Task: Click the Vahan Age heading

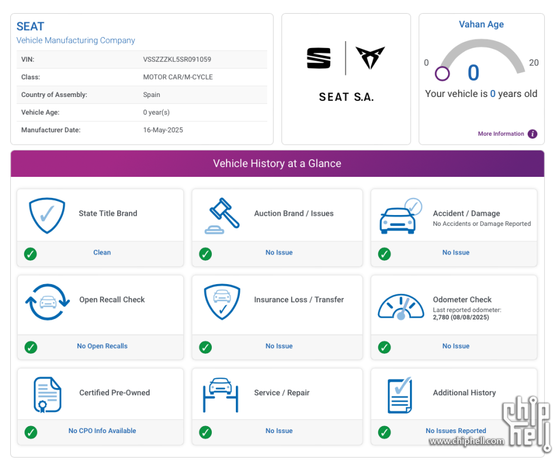Action: tap(481, 24)
